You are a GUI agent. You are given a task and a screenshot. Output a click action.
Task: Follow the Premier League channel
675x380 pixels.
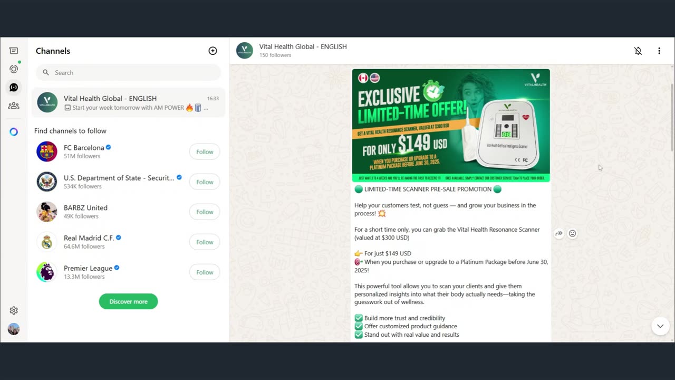click(205, 272)
